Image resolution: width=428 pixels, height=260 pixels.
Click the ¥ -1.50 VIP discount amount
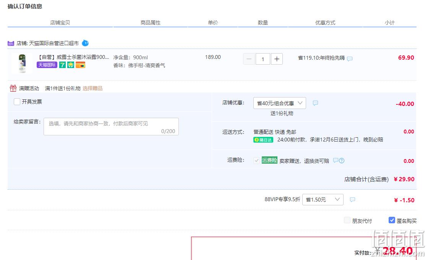(x=404, y=200)
